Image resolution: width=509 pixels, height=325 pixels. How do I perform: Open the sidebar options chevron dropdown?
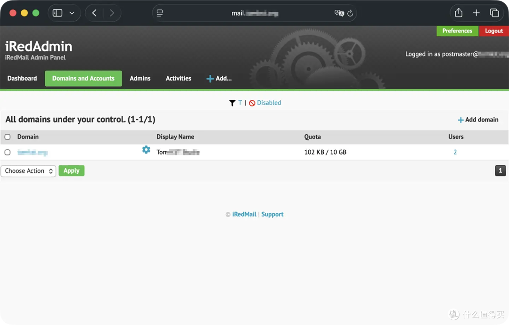pos(72,13)
